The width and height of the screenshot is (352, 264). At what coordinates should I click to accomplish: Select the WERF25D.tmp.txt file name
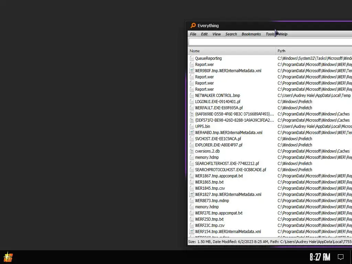(x=209, y=219)
